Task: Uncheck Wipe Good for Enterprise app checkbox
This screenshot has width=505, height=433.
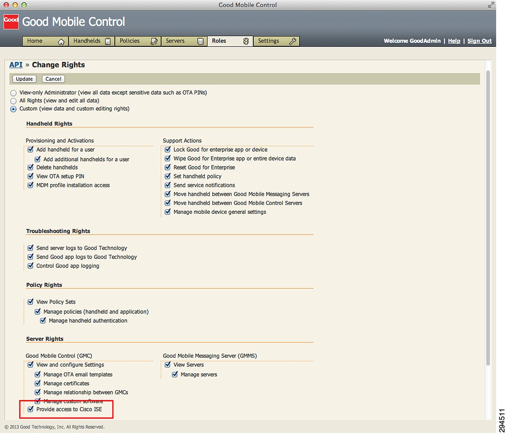Action: [x=168, y=159]
